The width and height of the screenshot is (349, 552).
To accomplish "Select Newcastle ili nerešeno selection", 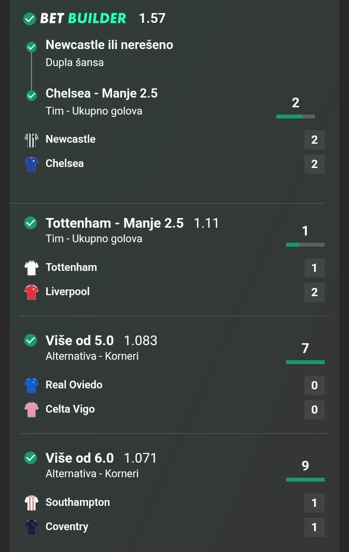I will (x=109, y=45).
